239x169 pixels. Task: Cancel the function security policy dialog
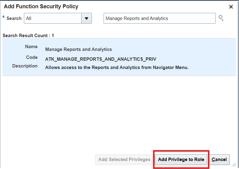(x=219, y=159)
